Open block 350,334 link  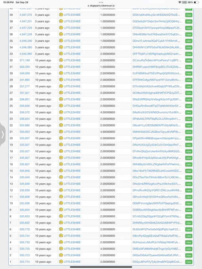25,67
